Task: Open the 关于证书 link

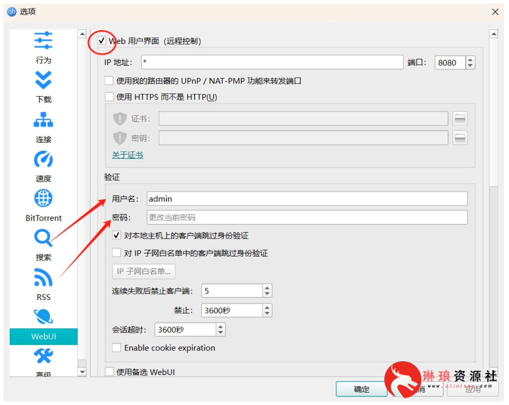Action: point(128,155)
